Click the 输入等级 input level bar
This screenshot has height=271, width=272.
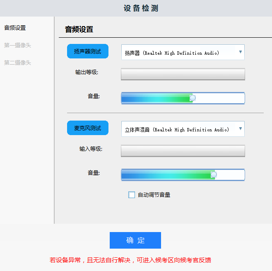click(183, 151)
